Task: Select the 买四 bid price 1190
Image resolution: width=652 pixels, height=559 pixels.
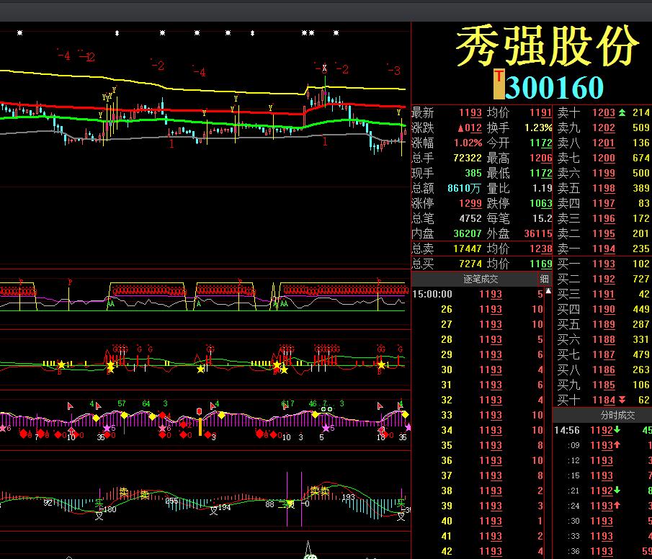Action: tap(603, 309)
